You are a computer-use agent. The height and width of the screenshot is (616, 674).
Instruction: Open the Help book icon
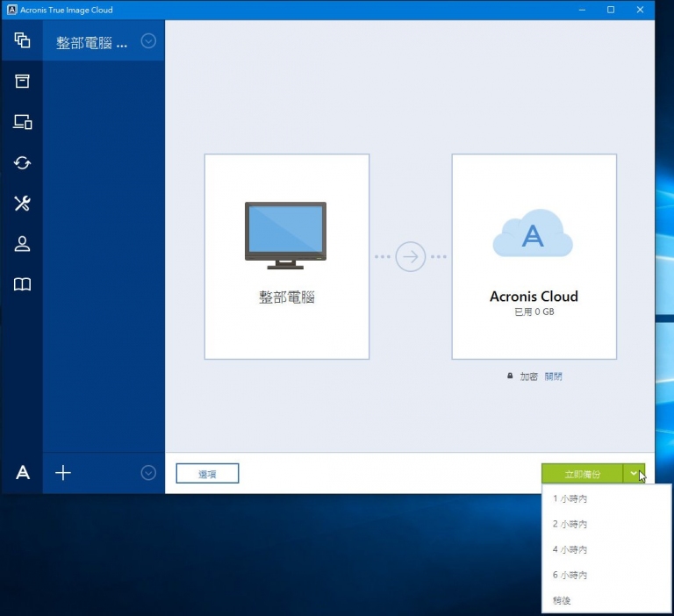22,284
